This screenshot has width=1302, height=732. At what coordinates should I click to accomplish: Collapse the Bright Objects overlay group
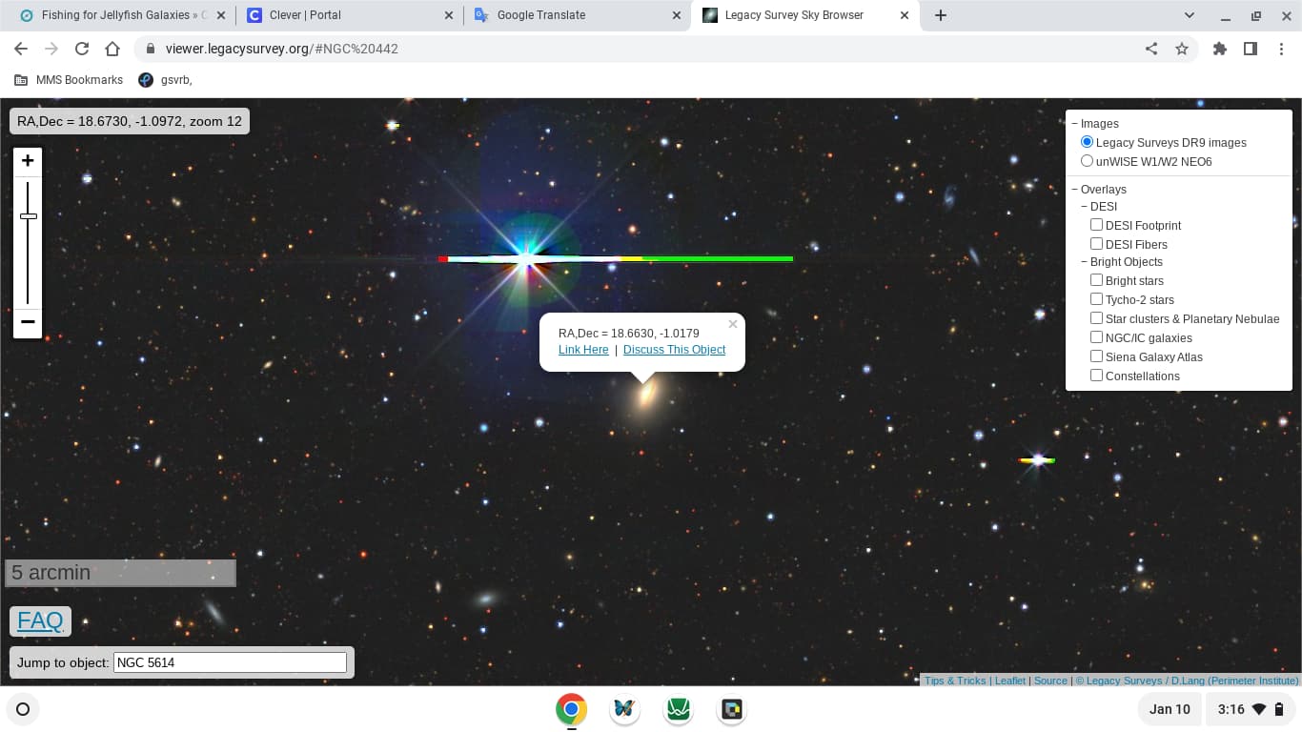(x=1085, y=262)
